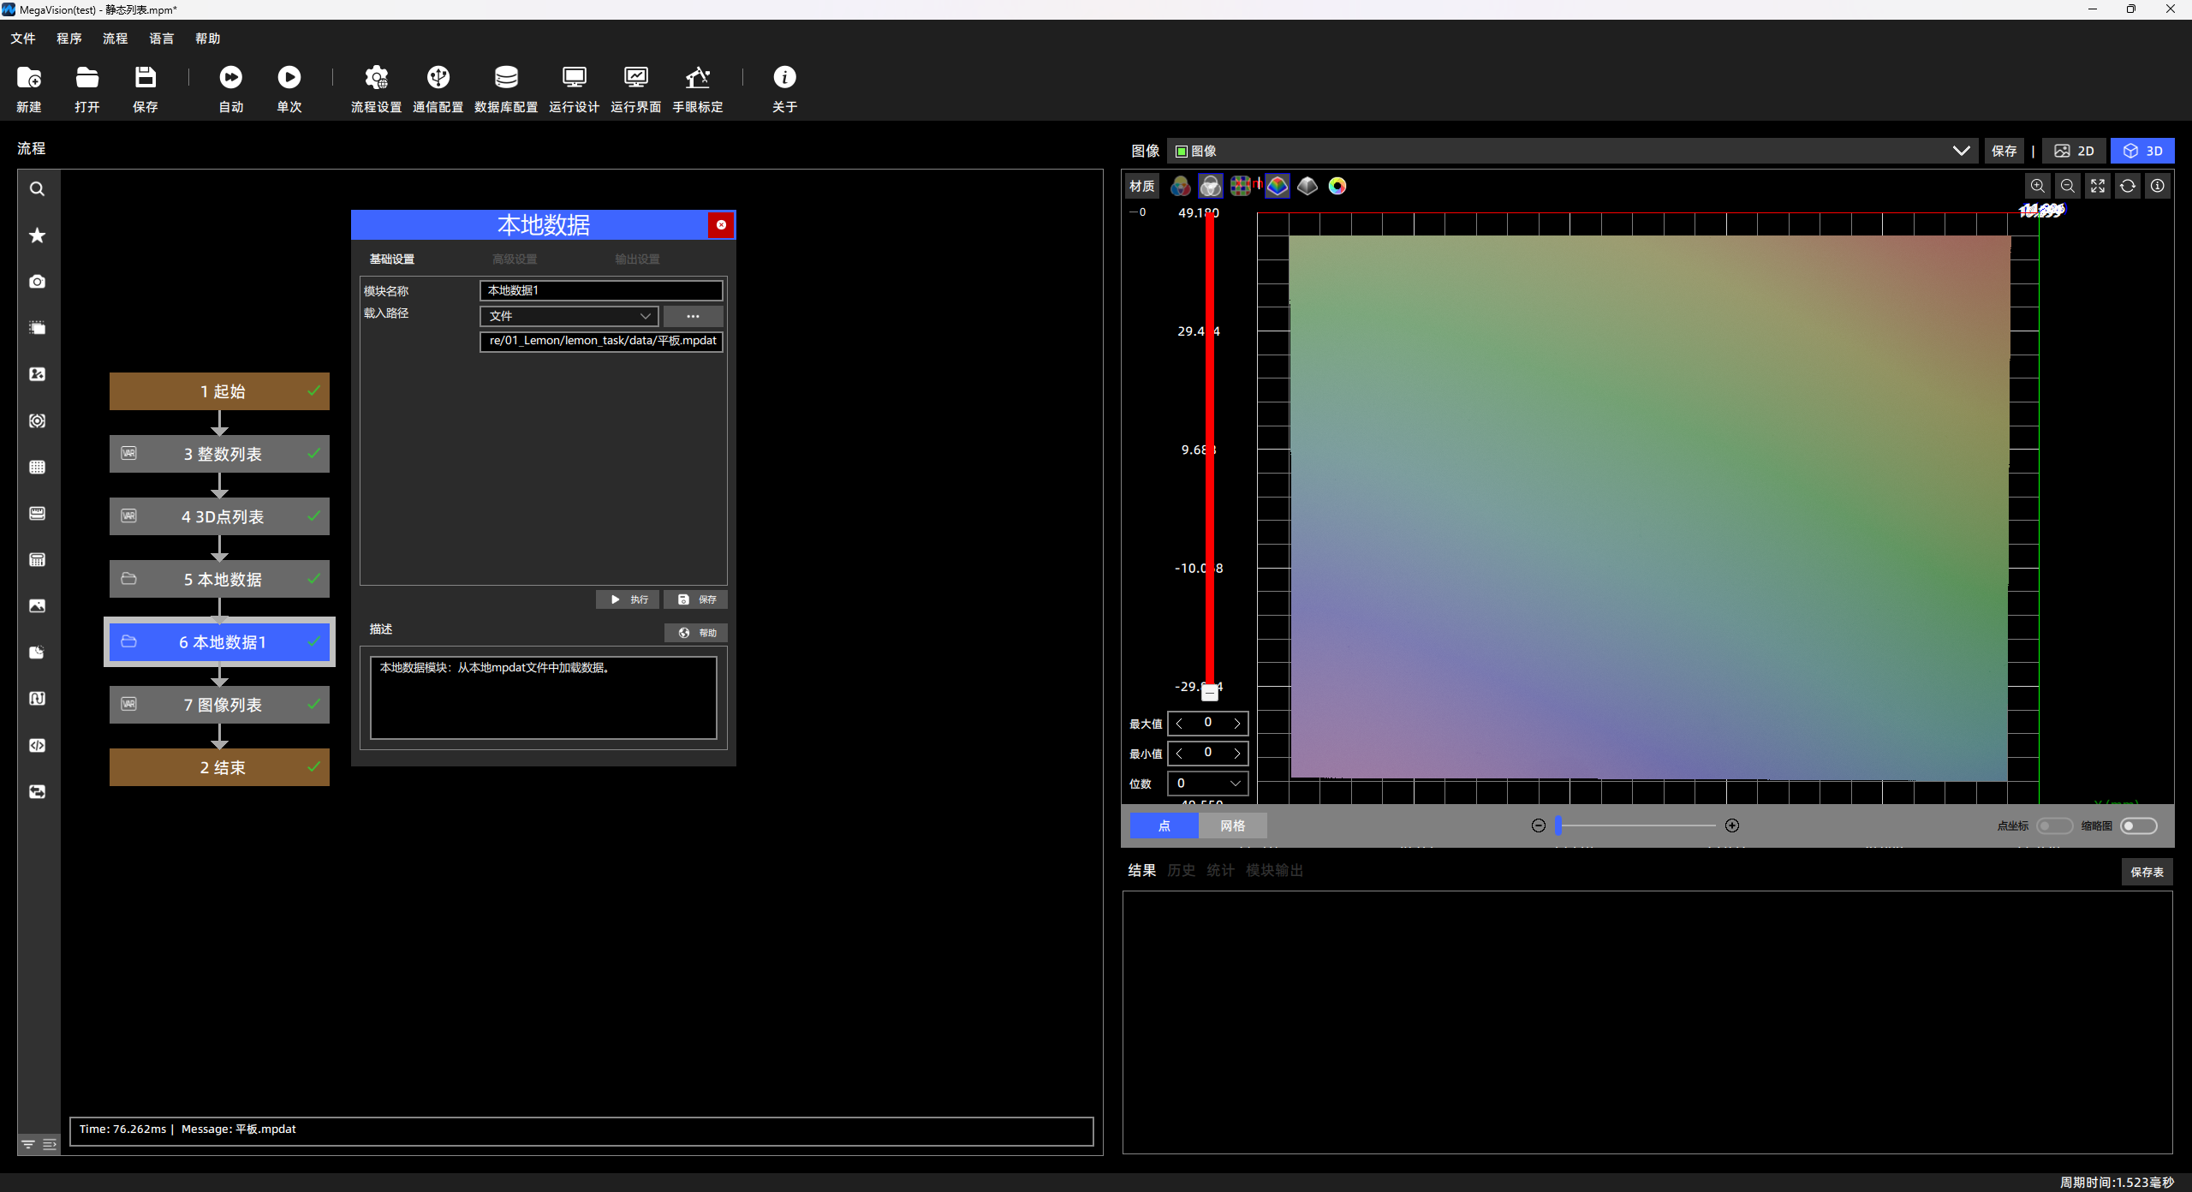The height and width of the screenshot is (1192, 2192).
Task: Open the 载入路径 文件 dropdown
Action: coord(569,316)
